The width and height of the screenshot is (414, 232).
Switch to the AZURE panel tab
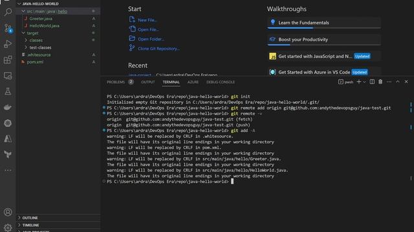point(193,82)
